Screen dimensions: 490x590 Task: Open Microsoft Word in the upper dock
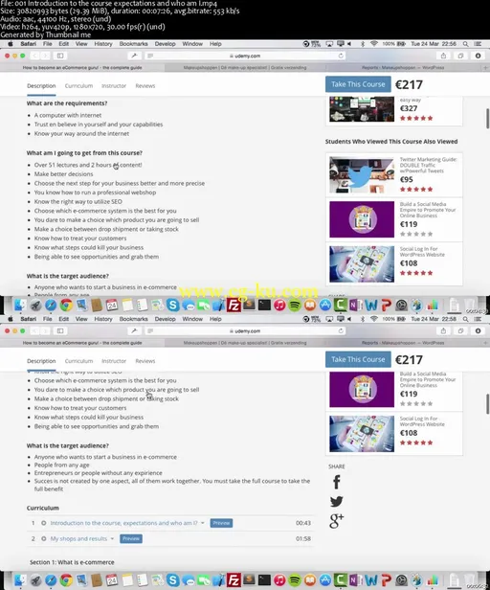(370, 306)
